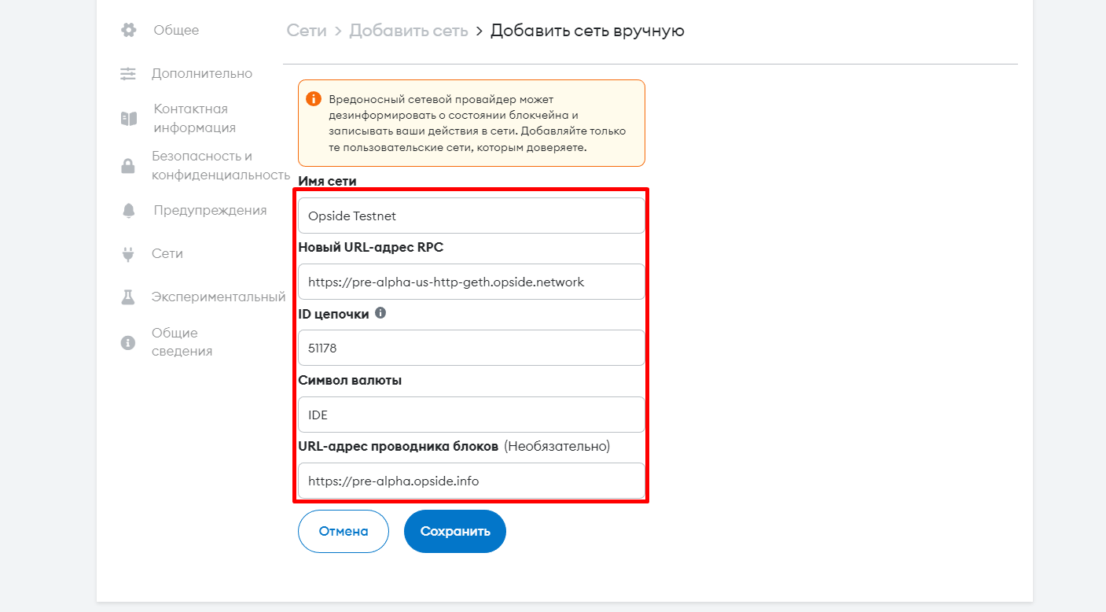Click the lock icon for security settings
1106x612 pixels.
point(127,166)
